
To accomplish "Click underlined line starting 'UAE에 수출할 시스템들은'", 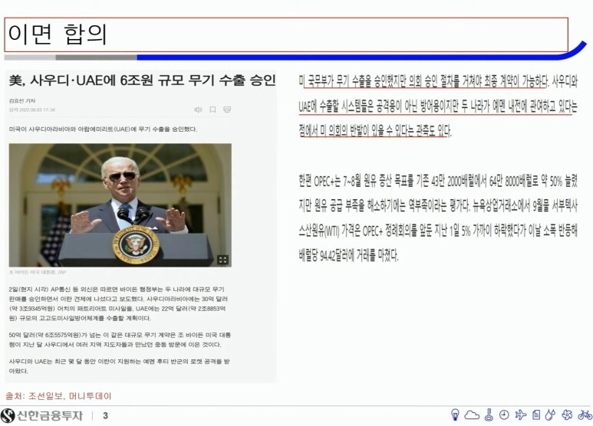I will tap(438, 106).
